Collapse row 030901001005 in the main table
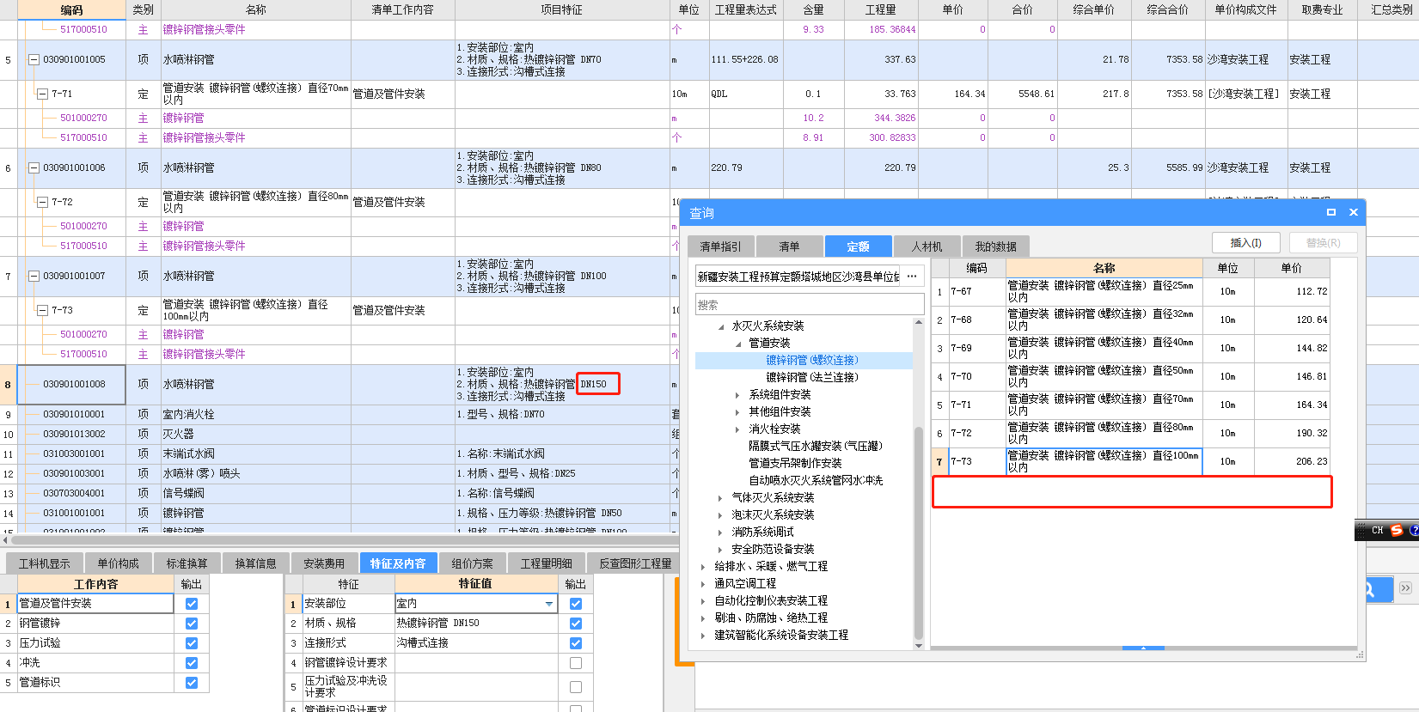The width and height of the screenshot is (1419, 712). coord(34,60)
